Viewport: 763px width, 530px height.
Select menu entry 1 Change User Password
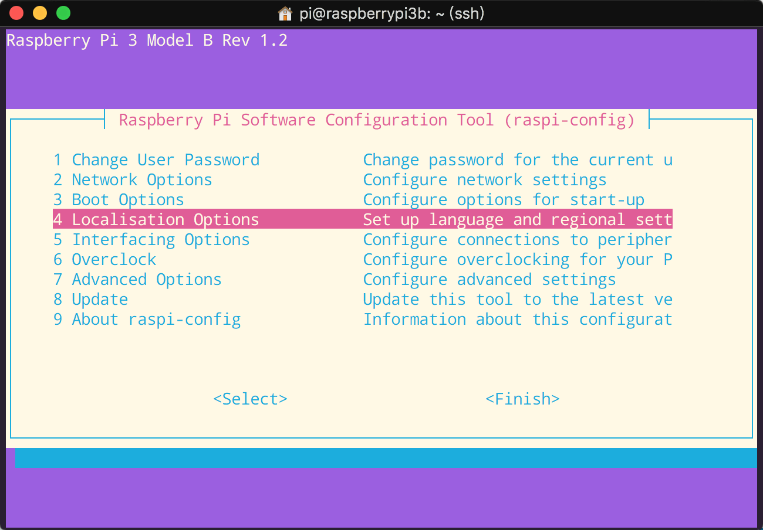(156, 160)
